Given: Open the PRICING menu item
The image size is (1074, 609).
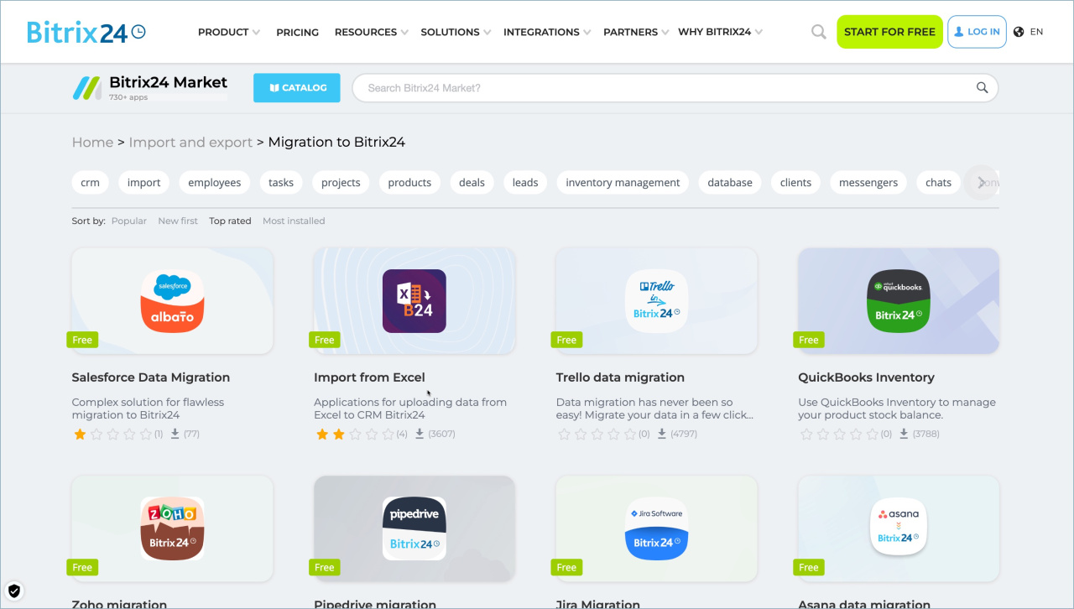Looking at the screenshot, I should click(x=298, y=32).
